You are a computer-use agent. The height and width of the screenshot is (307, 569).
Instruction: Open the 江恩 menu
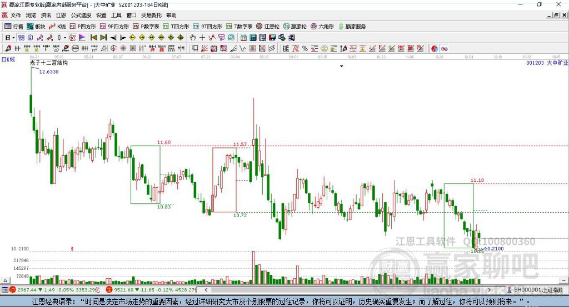61,15
